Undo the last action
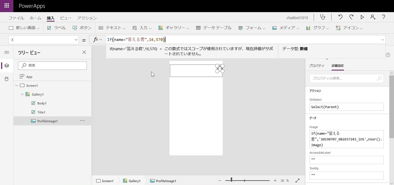Viewport: 394px width, 185px height. click(x=340, y=17)
